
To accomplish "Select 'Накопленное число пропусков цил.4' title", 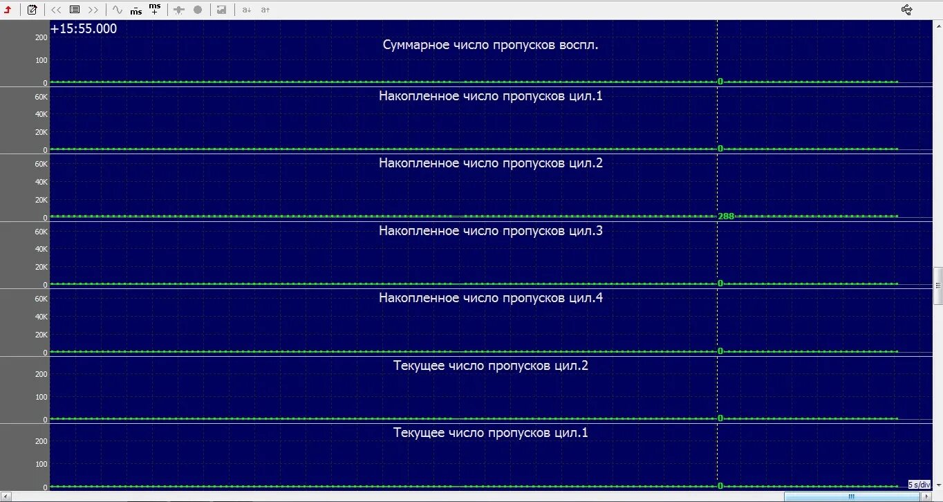I will click(x=491, y=298).
